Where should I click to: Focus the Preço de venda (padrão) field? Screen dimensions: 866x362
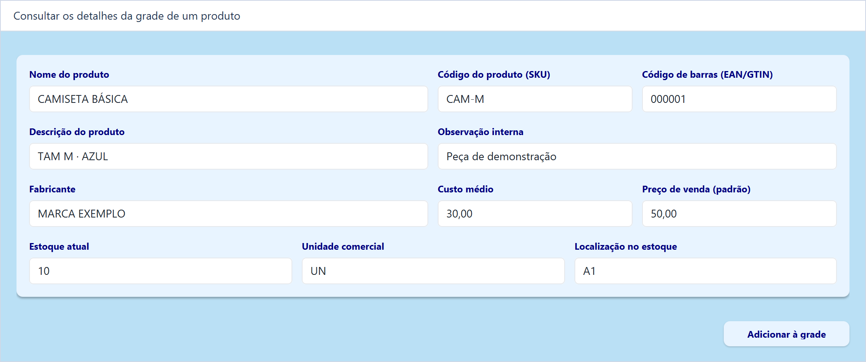pyautogui.click(x=739, y=214)
